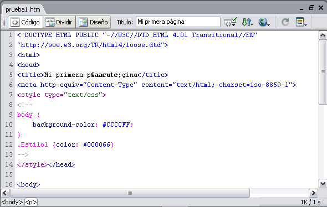The height and width of the screenshot is (207, 327).
Task: Click the horizontal scrollbar thumb
Action: (130, 193)
